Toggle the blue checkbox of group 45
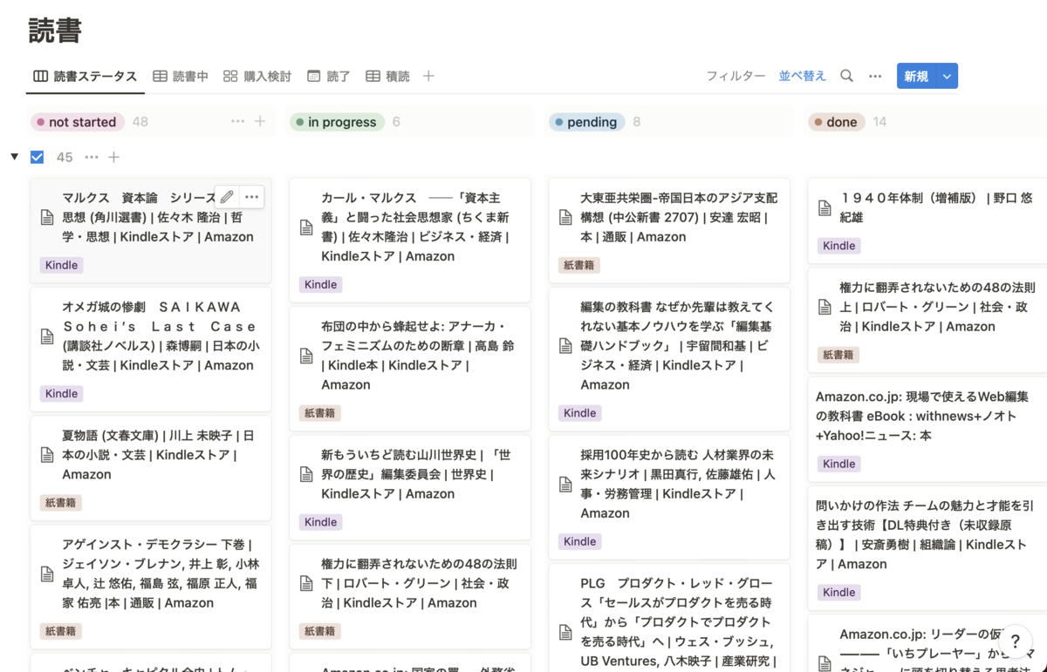 (37, 157)
